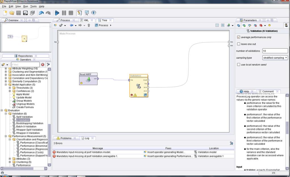The width and height of the screenshot is (290, 177).
Task: Undo the last action via the blue arrow
Action: (41, 13)
